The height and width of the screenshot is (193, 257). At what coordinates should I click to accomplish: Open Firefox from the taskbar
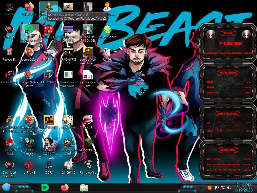[x=65, y=187]
